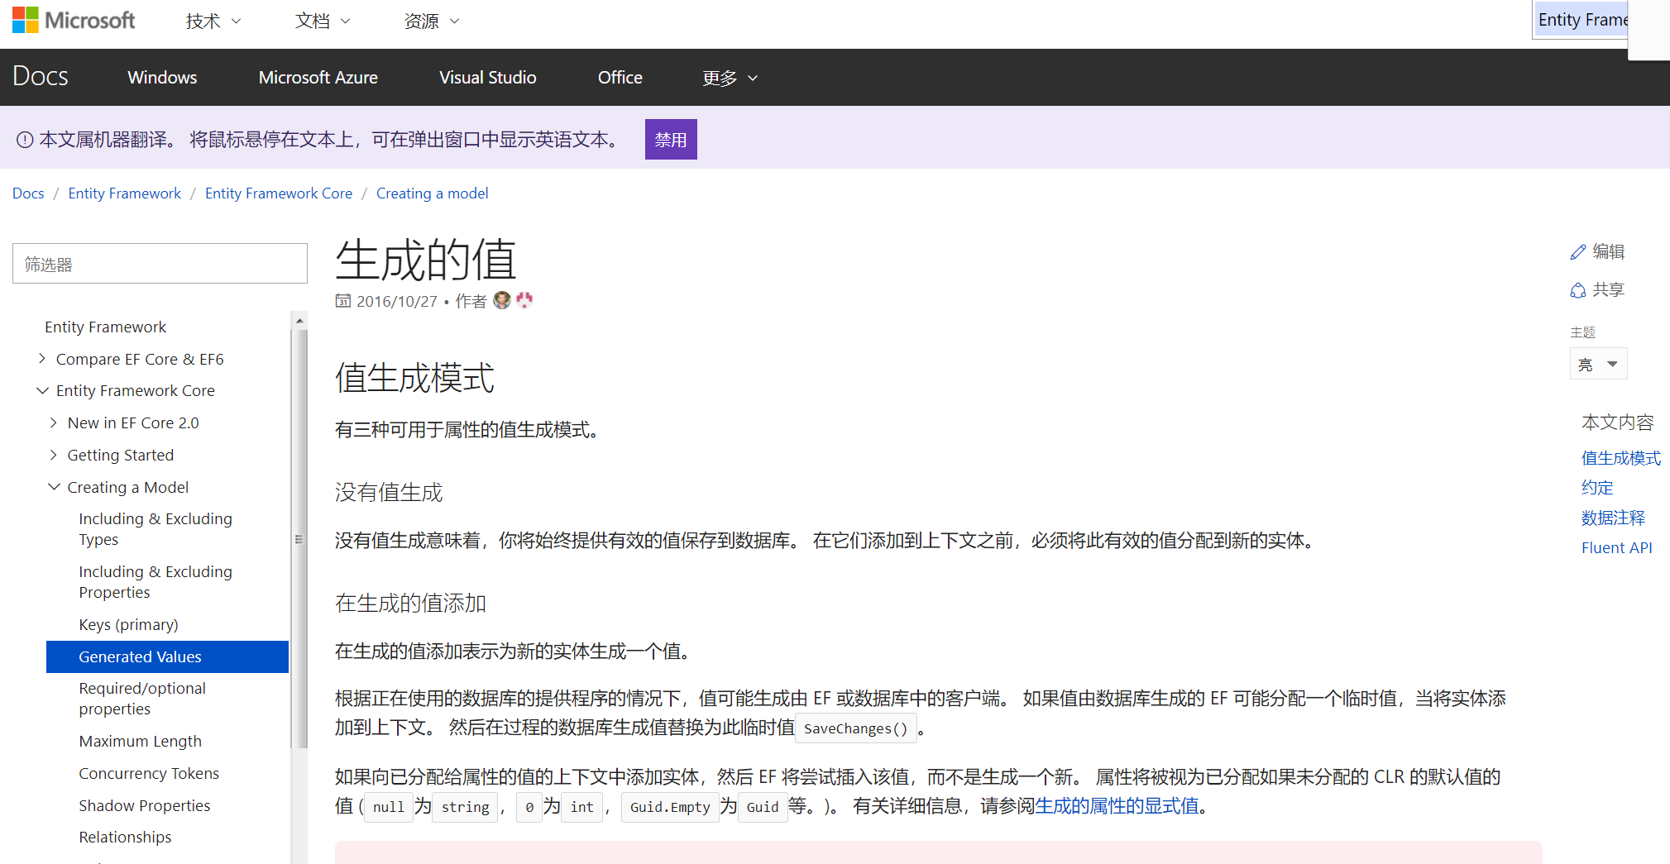Image resolution: width=1670 pixels, height=864 pixels.
Task: Open the Docs home via Docs logo
Action: point(41,76)
